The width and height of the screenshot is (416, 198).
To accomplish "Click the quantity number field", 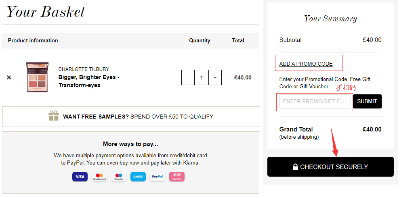I will 201,77.
